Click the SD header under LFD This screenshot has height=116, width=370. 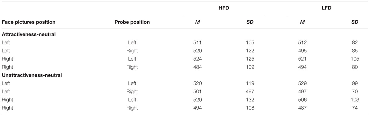point(355,22)
